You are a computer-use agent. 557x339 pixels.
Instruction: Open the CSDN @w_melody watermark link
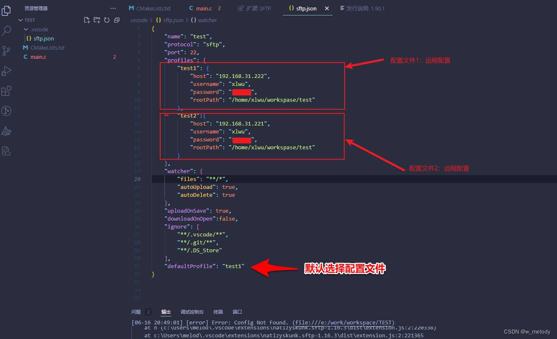pos(527,331)
